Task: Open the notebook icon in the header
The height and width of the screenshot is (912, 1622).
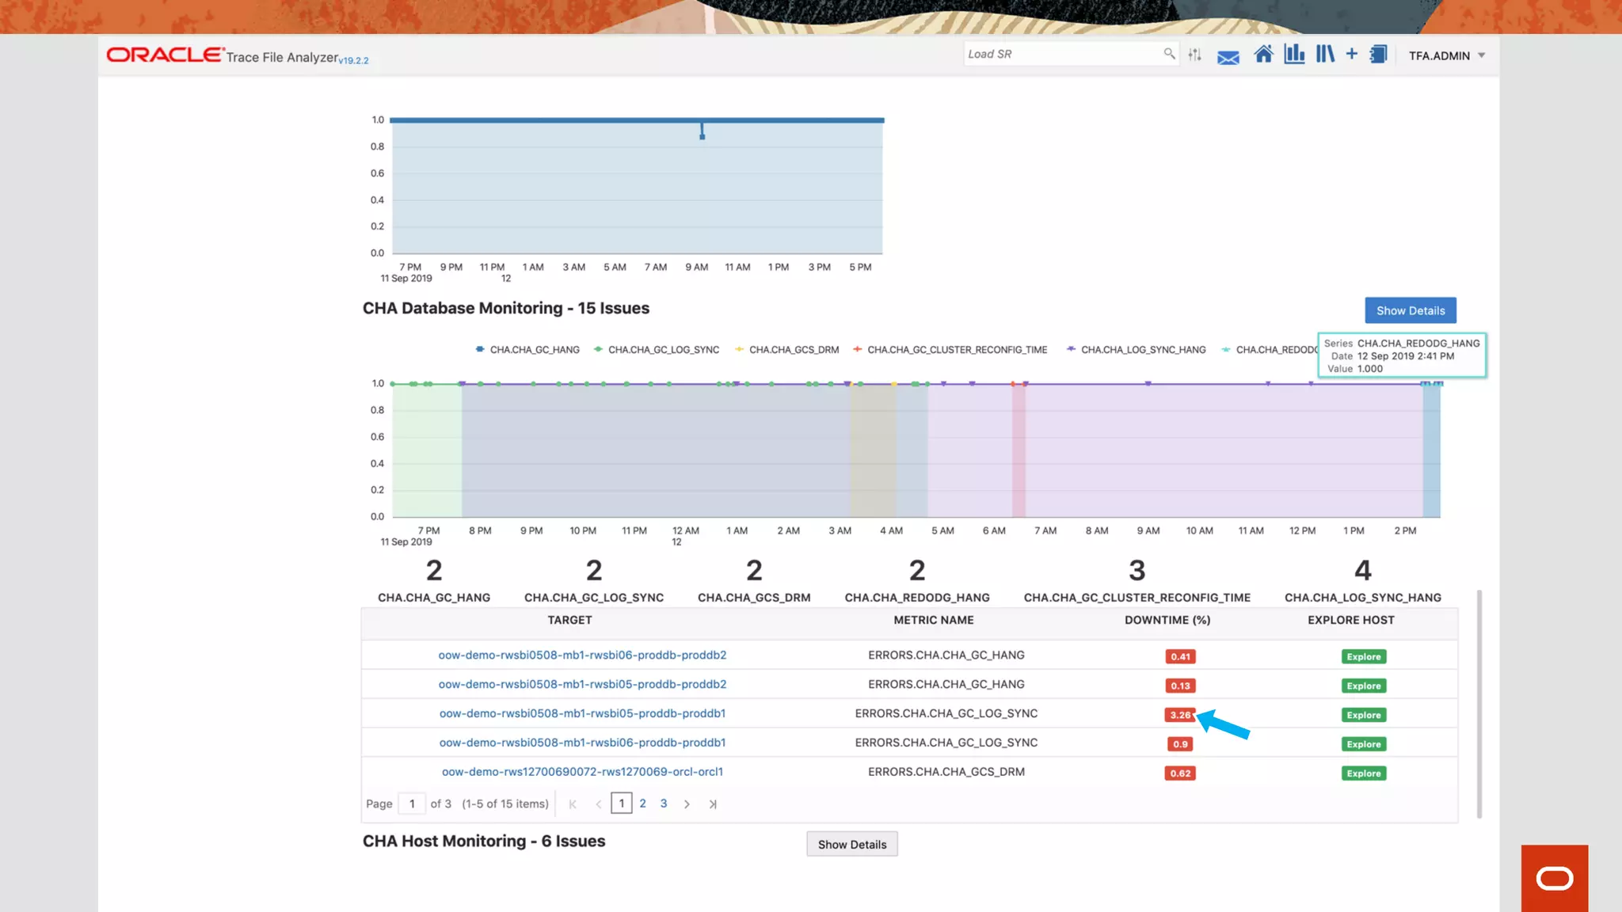Action: click(x=1378, y=55)
